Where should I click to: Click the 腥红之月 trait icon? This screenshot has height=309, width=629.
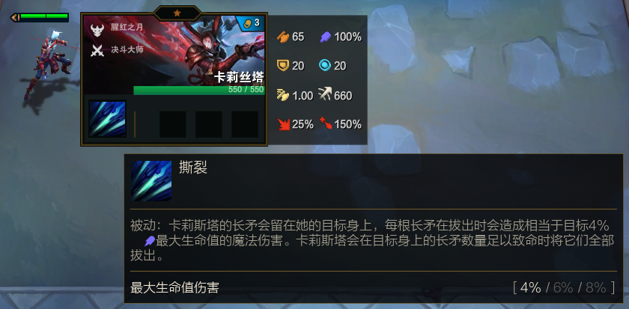click(97, 30)
